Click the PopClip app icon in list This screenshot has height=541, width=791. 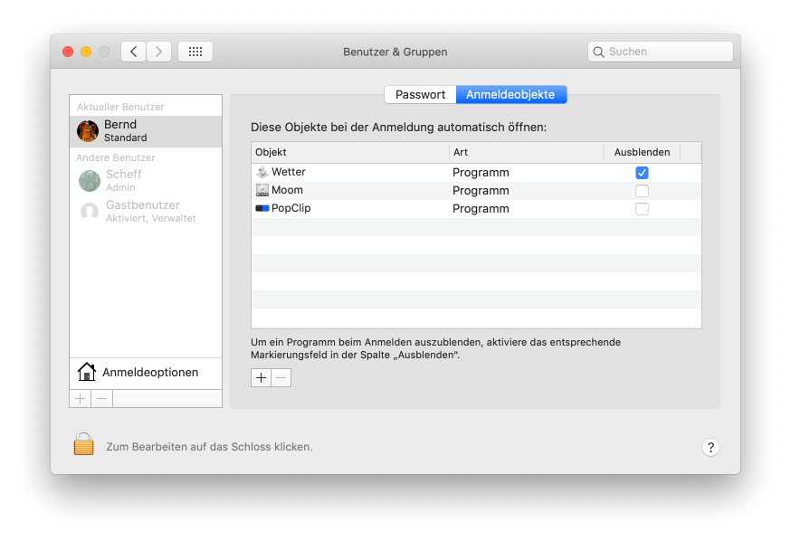(262, 208)
